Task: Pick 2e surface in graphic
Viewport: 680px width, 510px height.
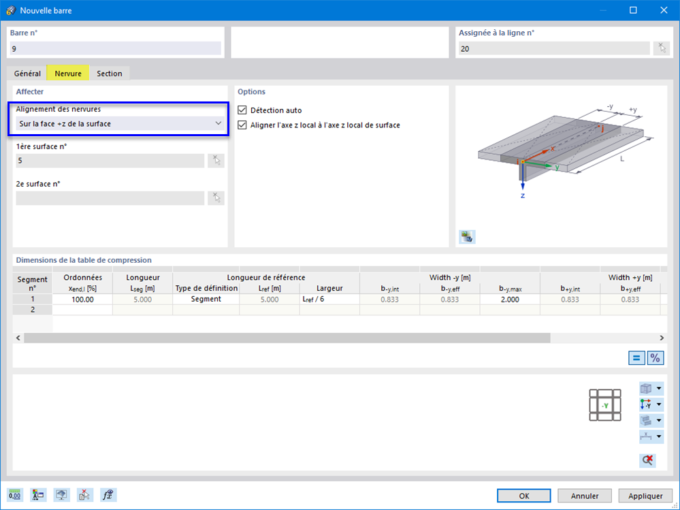Action: click(216, 197)
